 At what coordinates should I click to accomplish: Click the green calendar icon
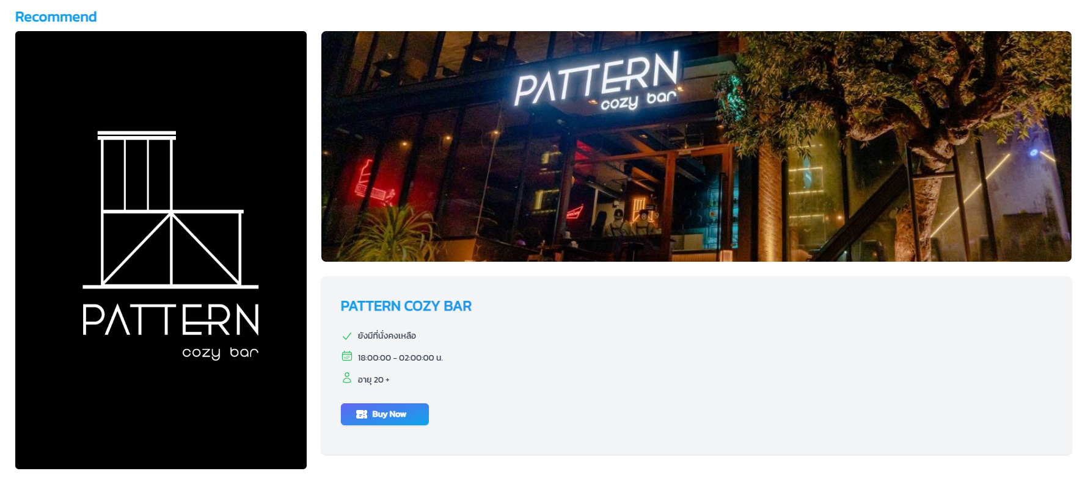click(346, 356)
